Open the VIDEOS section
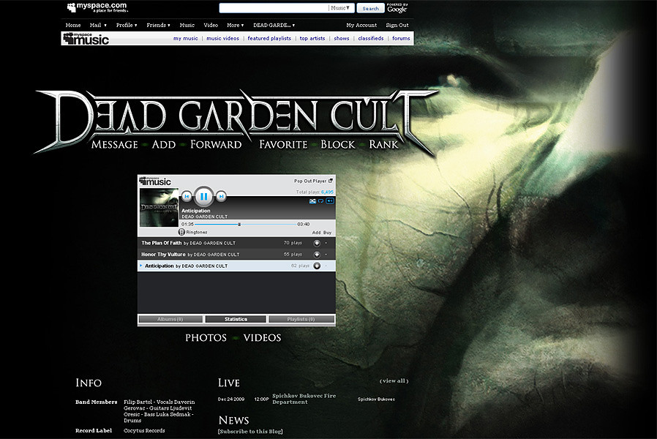This screenshot has height=439, width=657. 263,337
